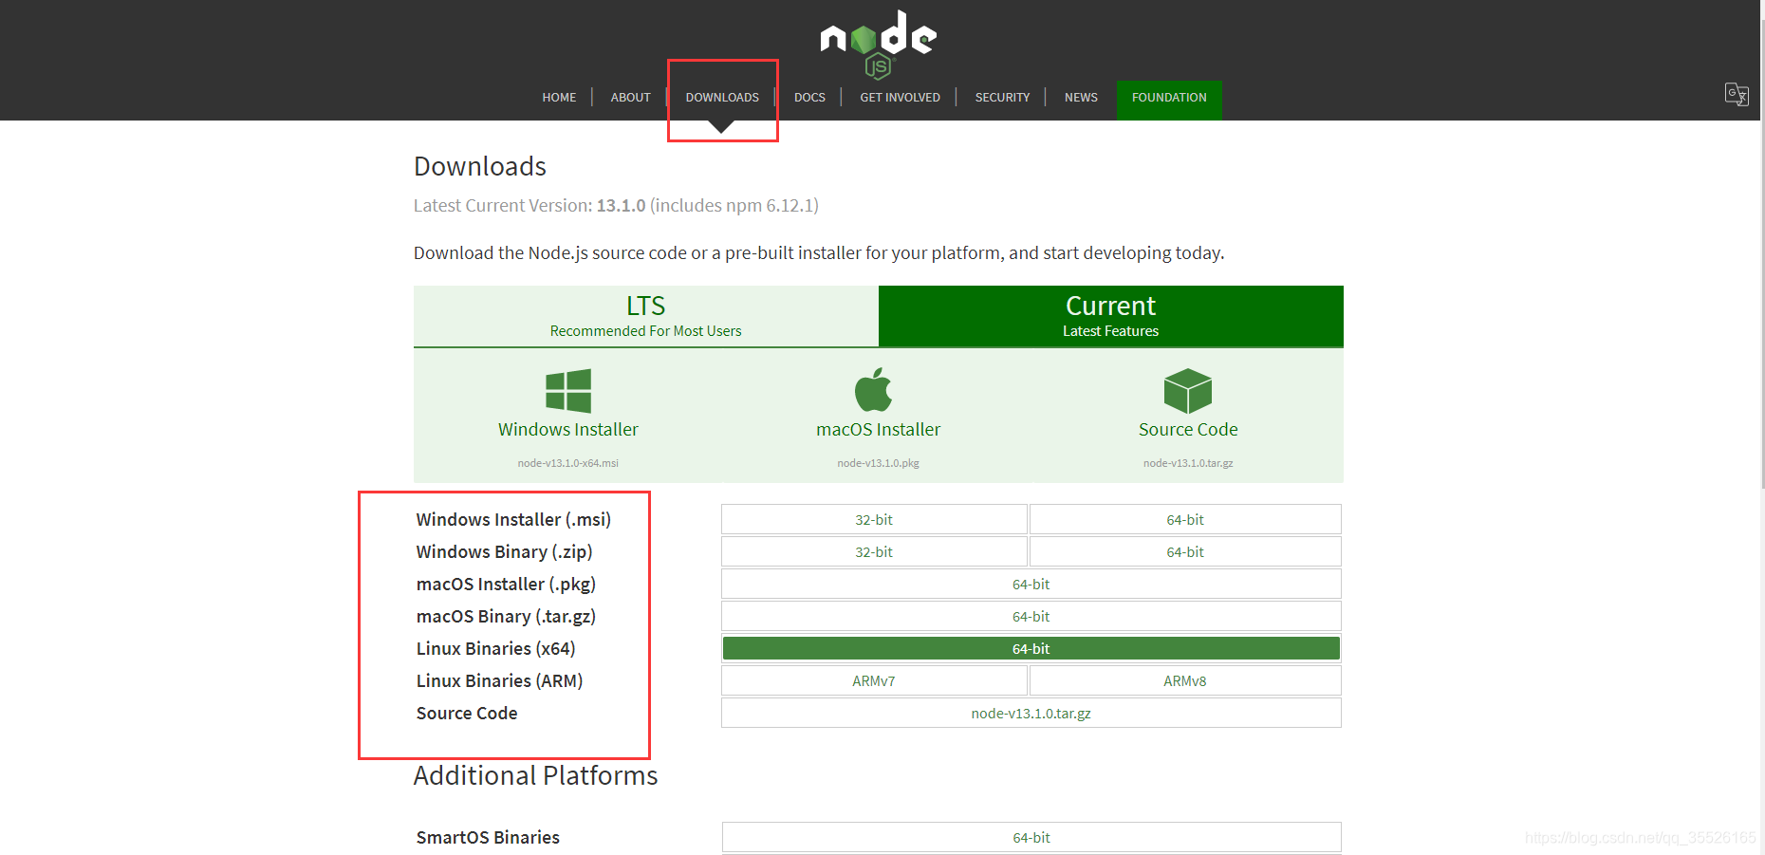
Task: Download 32-bit Windows Installer (.msi)
Action: click(x=874, y=519)
